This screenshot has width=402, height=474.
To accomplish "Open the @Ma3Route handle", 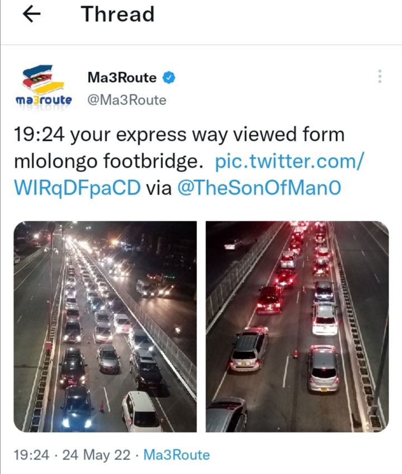I will click(x=127, y=100).
